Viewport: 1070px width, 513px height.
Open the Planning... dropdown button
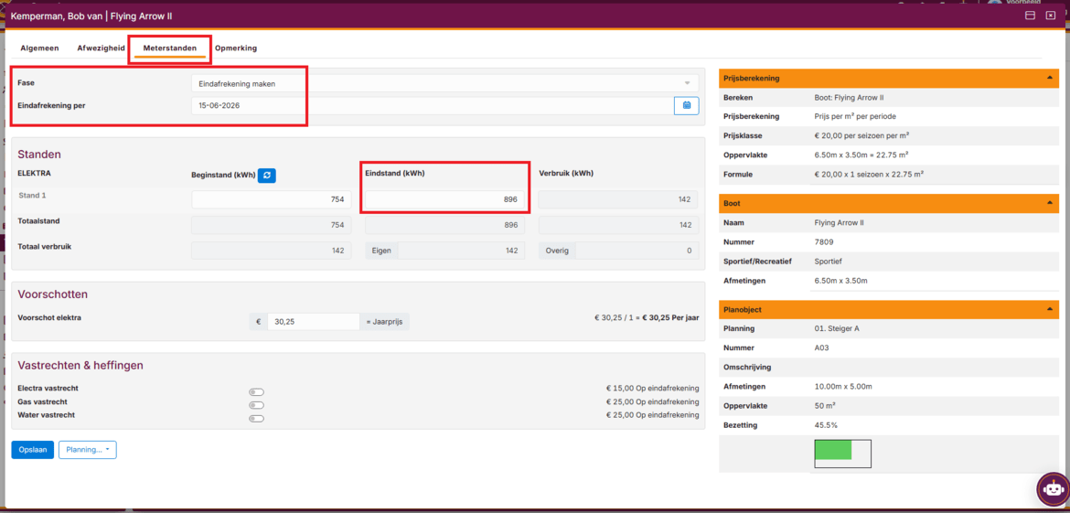[x=88, y=450]
